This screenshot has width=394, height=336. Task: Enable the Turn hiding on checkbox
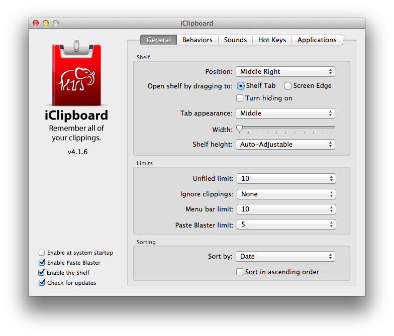tap(240, 98)
